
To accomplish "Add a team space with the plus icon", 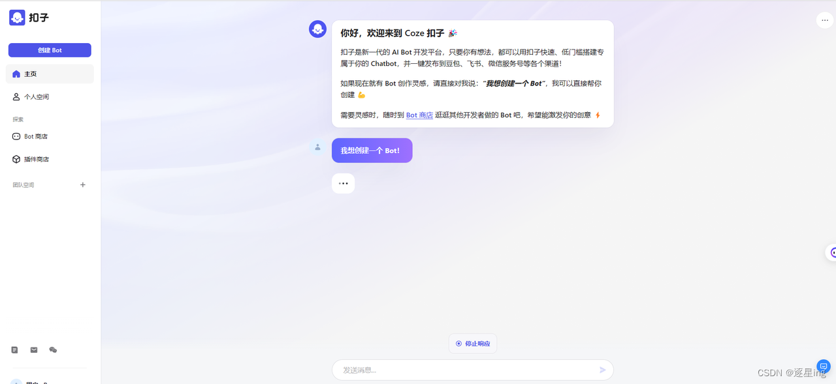I will click(x=83, y=185).
